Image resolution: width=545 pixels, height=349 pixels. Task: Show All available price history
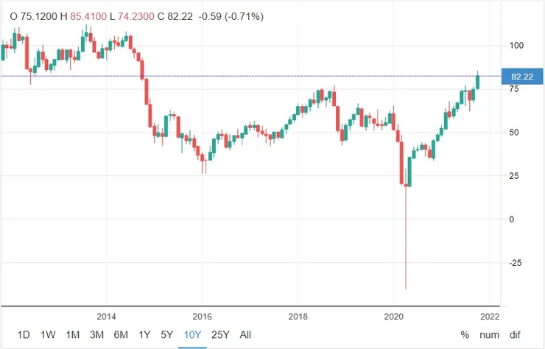tap(245, 334)
